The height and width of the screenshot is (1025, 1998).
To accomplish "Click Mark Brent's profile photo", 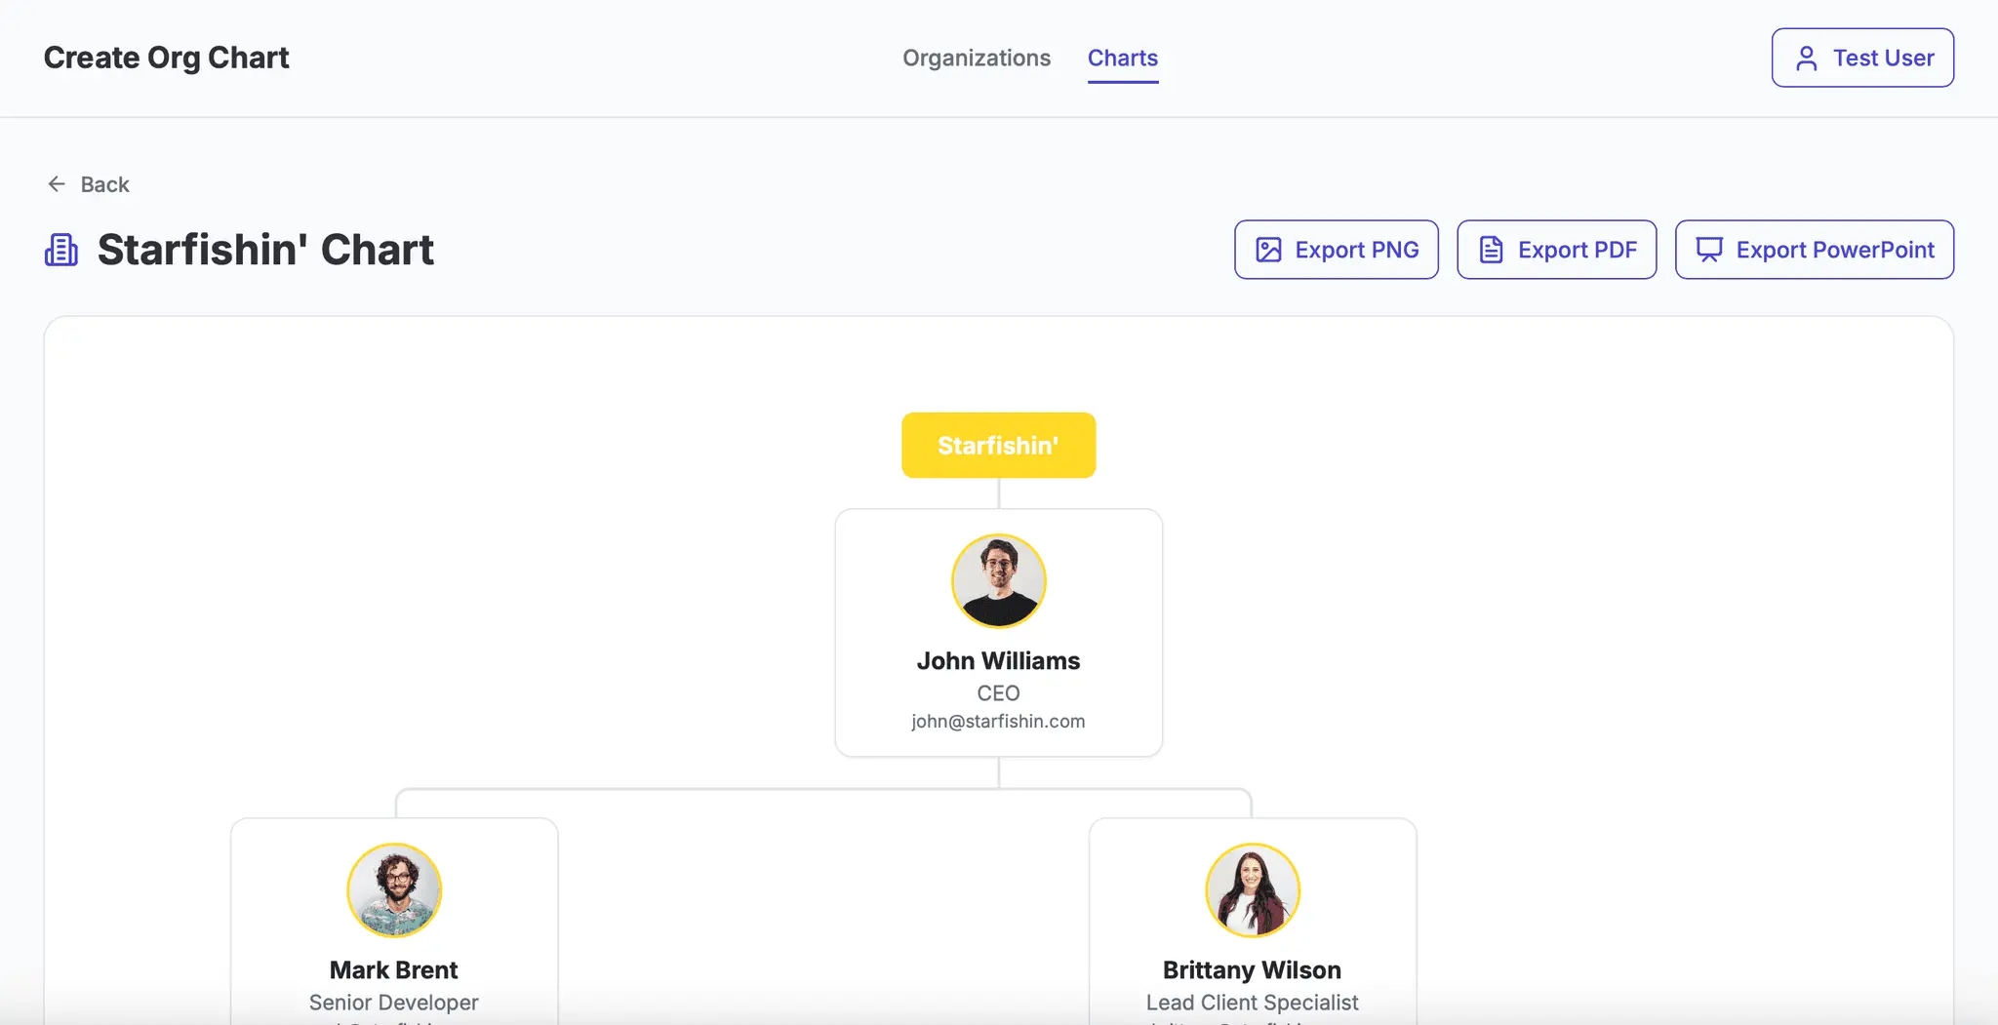I will tap(394, 890).
